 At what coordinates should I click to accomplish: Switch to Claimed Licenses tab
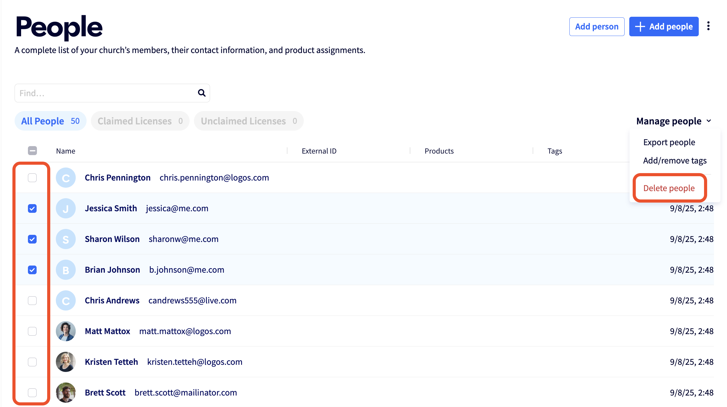tap(140, 121)
